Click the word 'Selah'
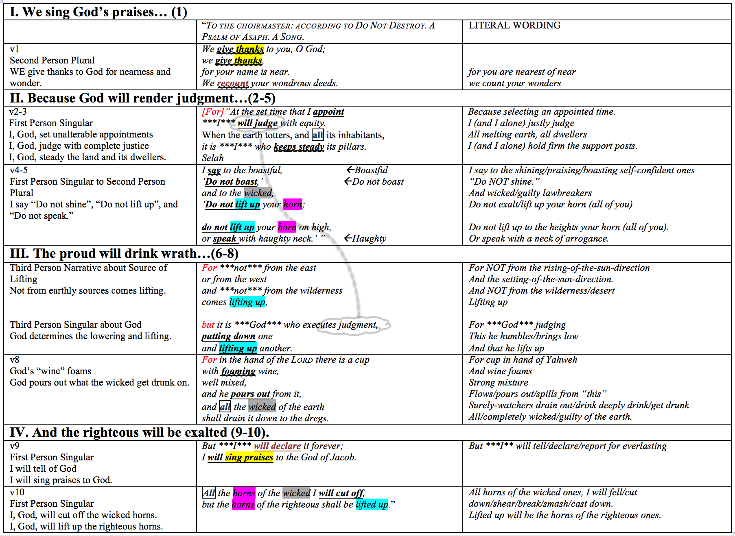The image size is (735, 536). 213,158
